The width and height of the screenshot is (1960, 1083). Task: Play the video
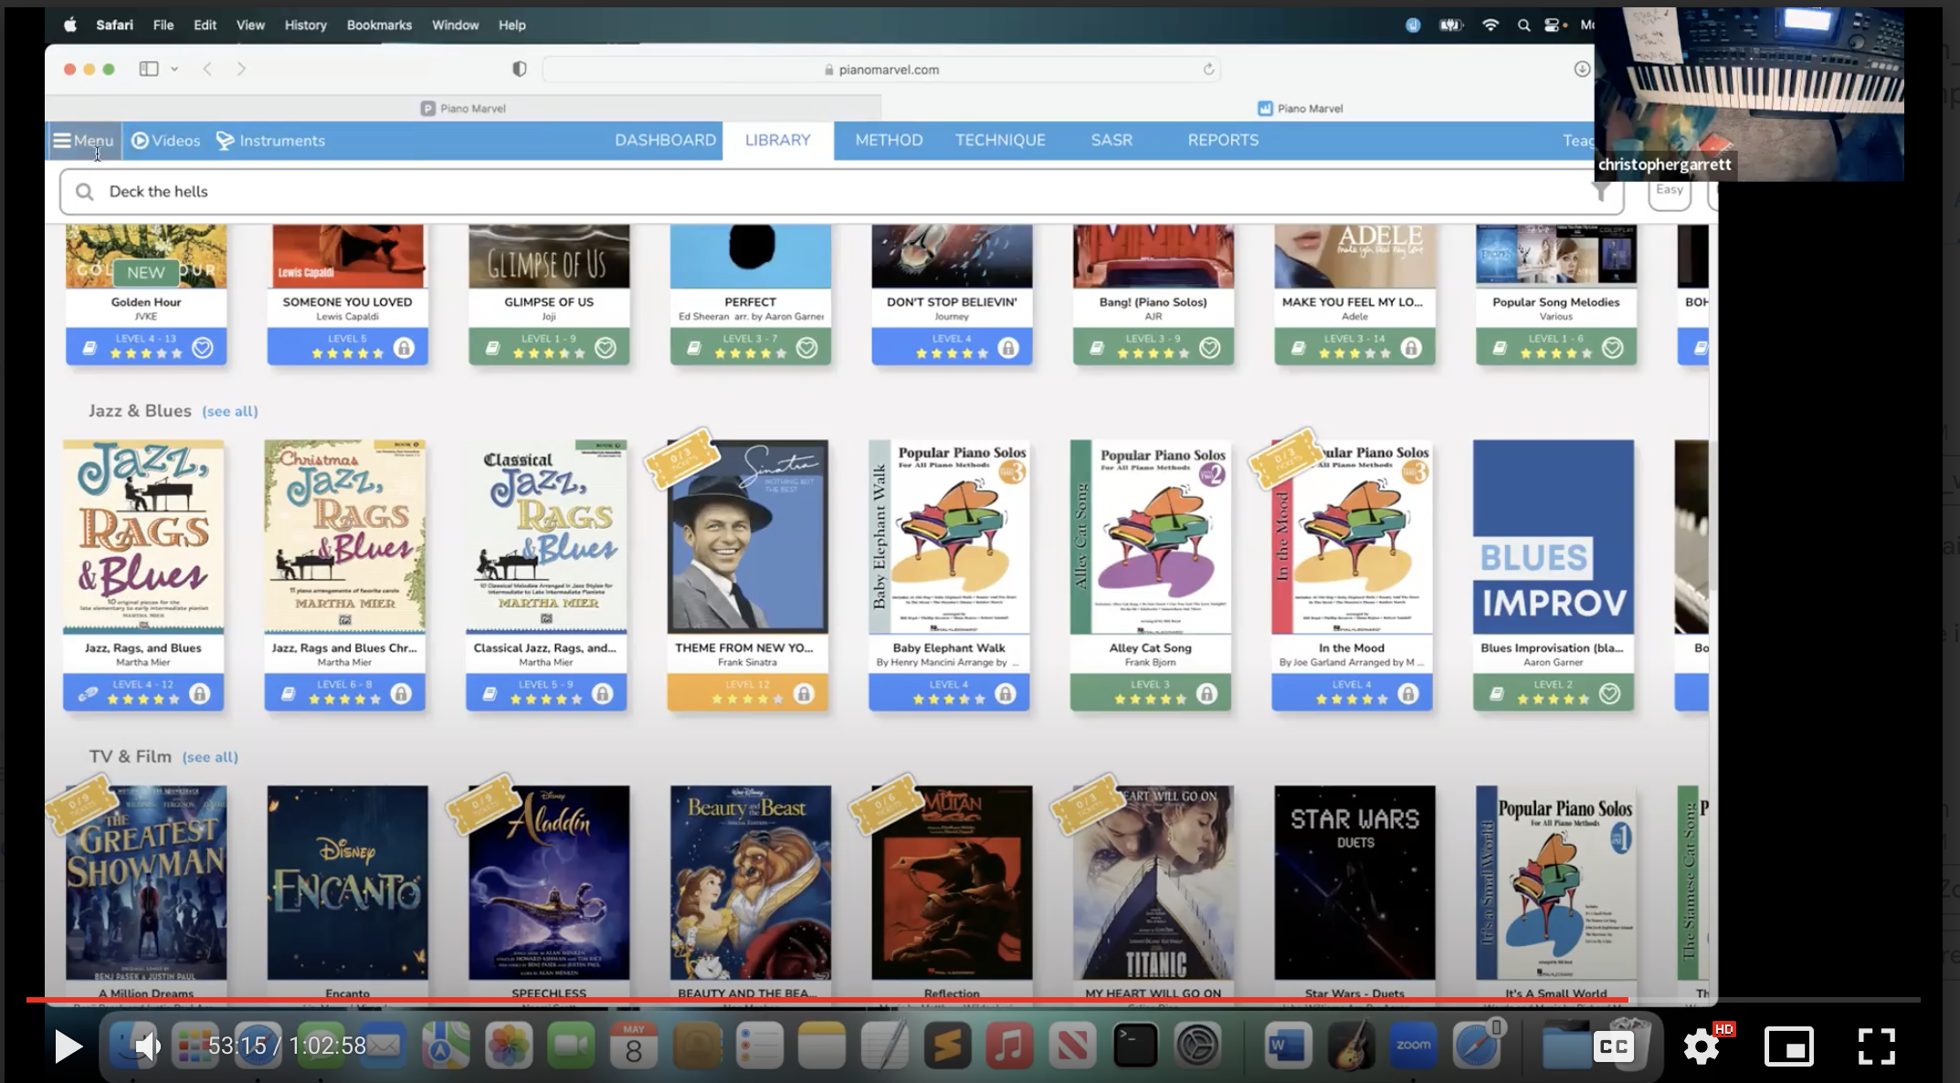point(68,1046)
